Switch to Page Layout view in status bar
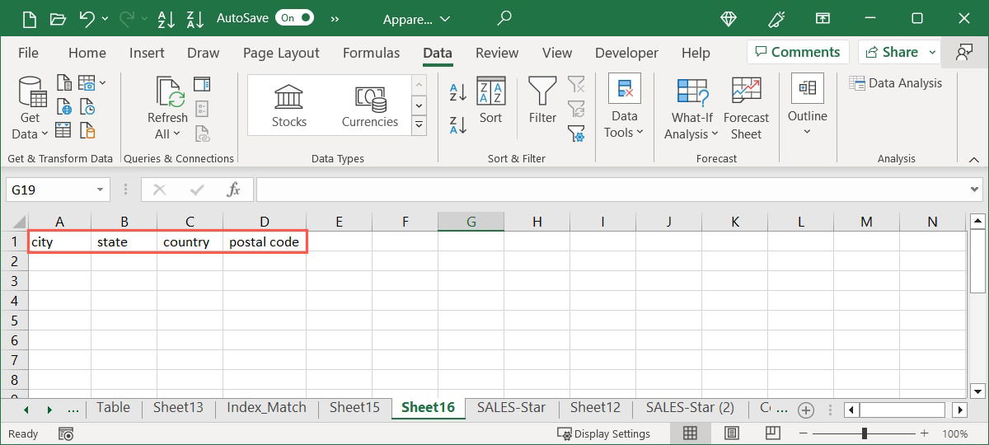This screenshot has width=989, height=445. pos(731,433)
